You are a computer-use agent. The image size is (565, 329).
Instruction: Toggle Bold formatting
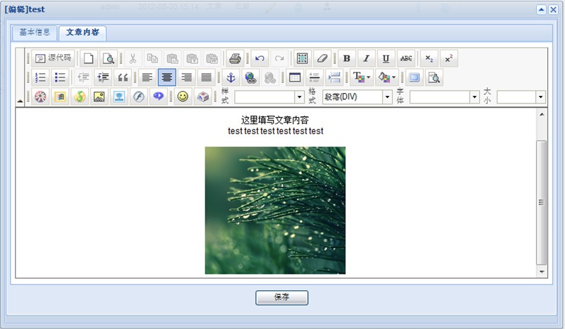pyautogui.click(x=346, y=58)
